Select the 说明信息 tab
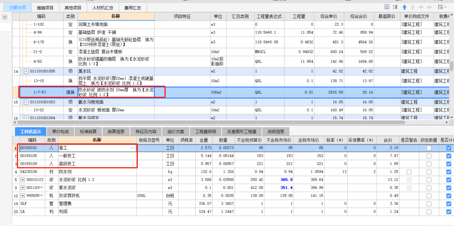 tap(276, 131)
